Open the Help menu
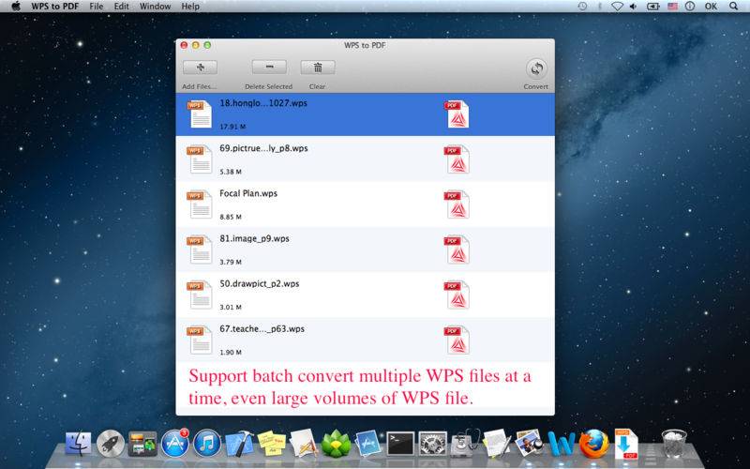Viewport: 750px width, 469px height. point(190,7)
